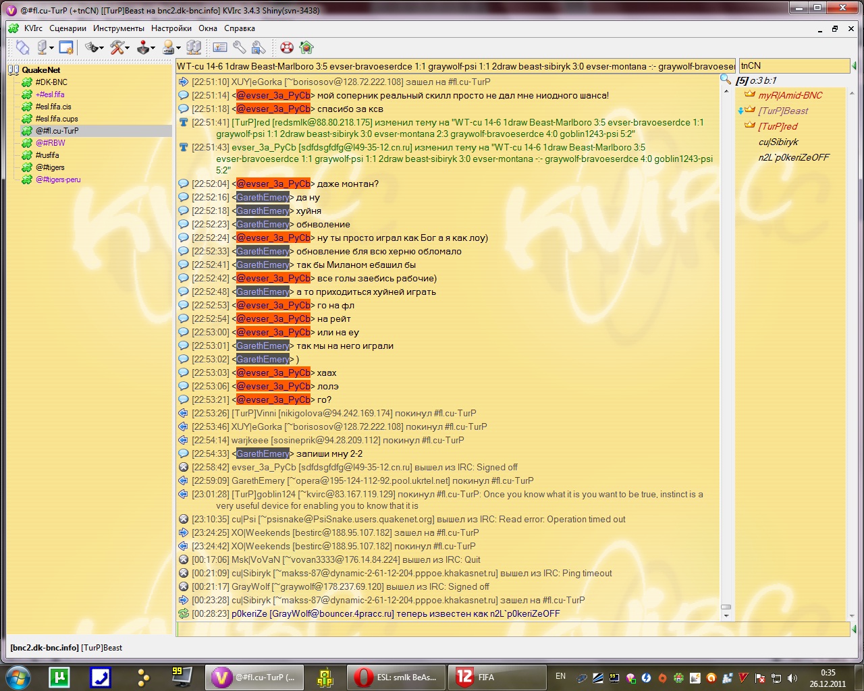Click the quit icon at the 22:58:42 line
Screen dimensions: 864x691
point(183,467)
